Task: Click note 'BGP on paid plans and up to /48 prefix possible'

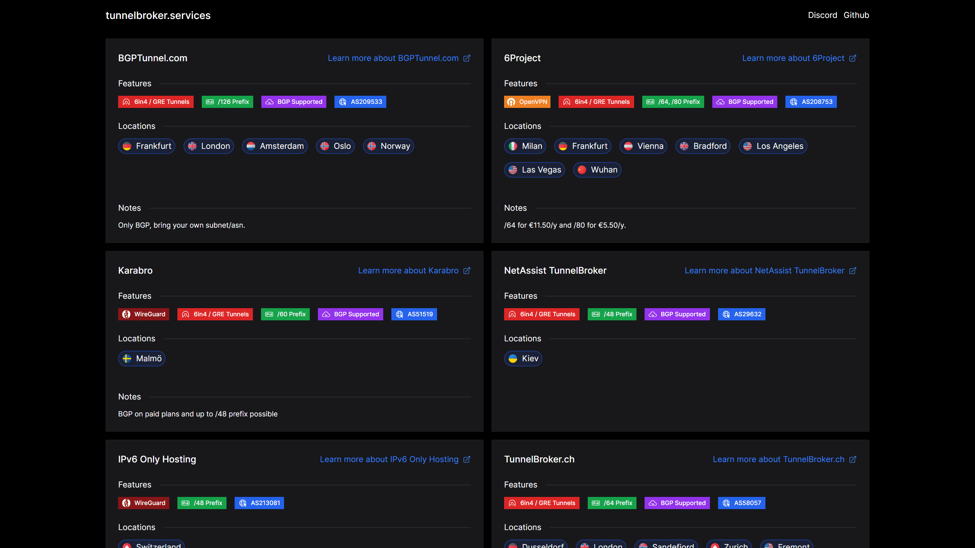Action: pyautogui.click(x=198, y=414)
